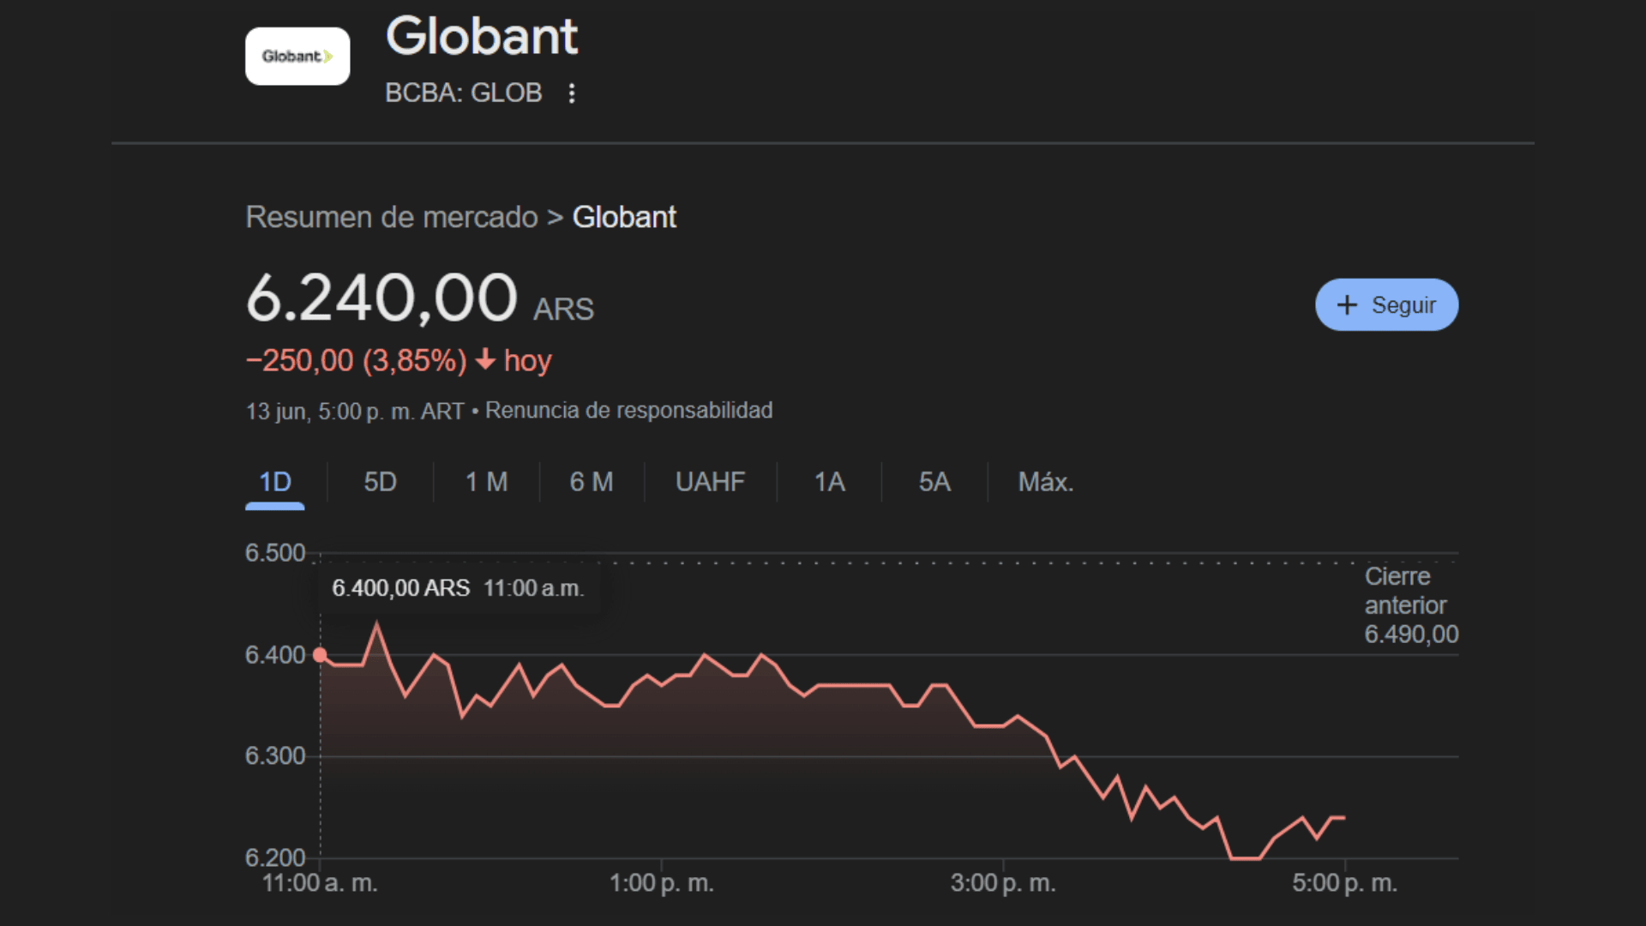Show the 5A chart range
The image size is (1646, 926).
pyautogui.click(x=934, y=482)
